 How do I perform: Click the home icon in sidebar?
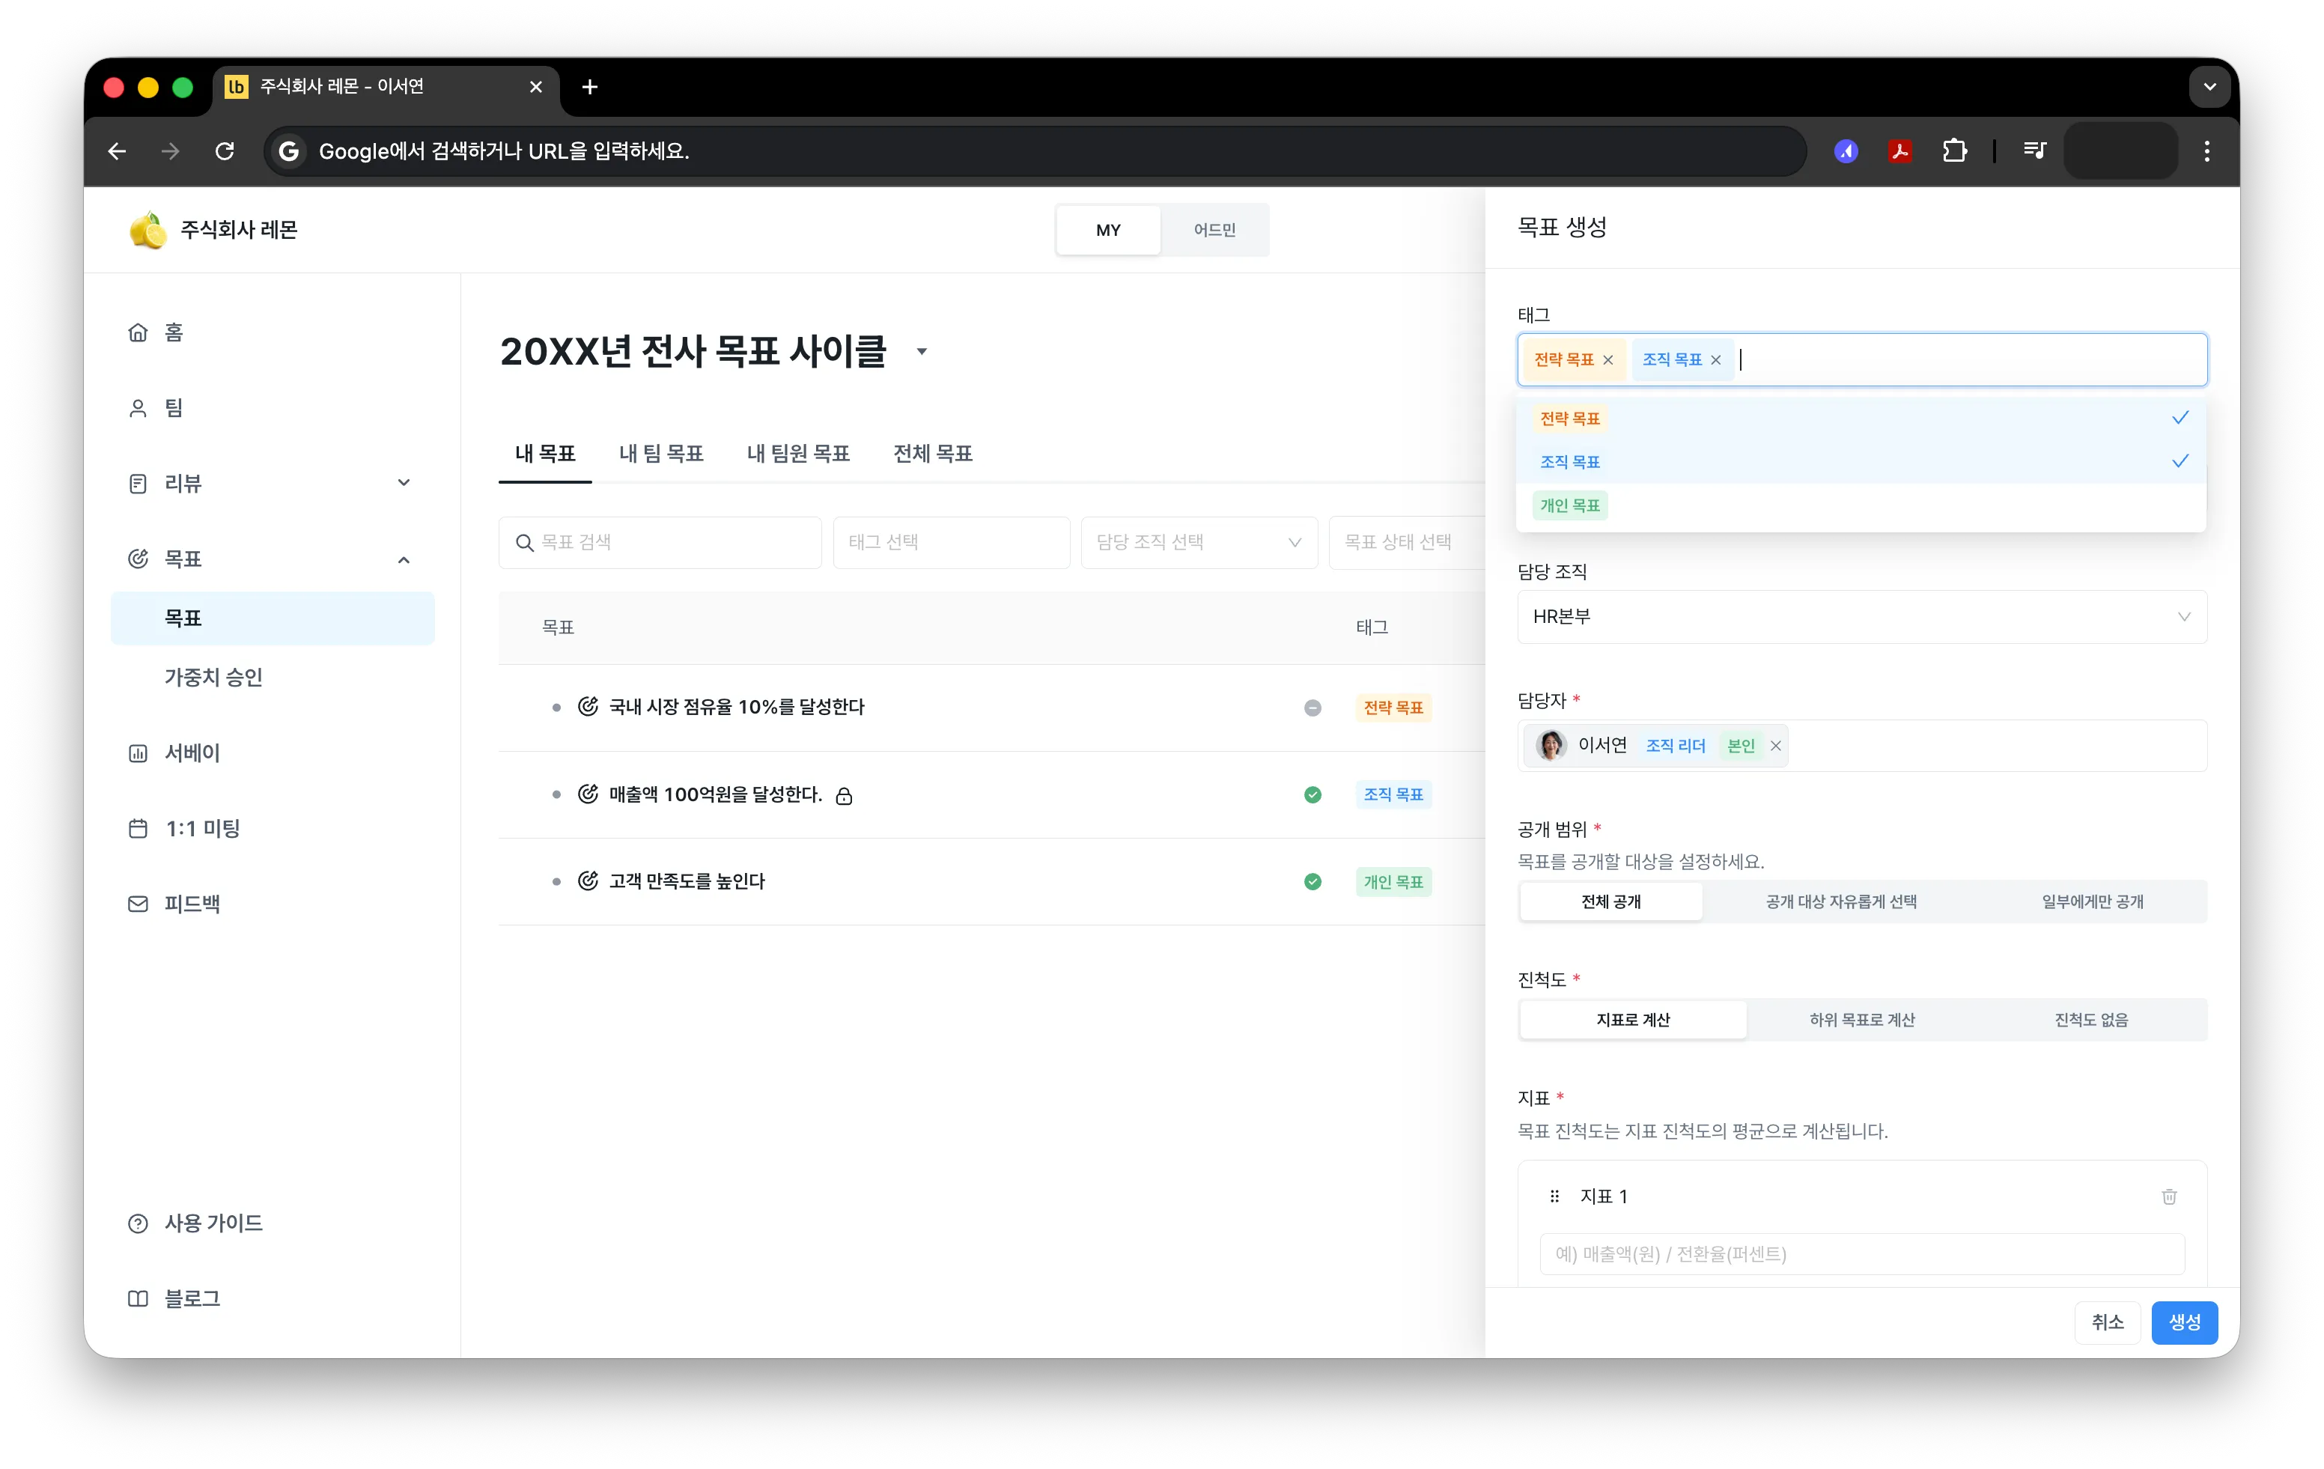click(138, 332)
